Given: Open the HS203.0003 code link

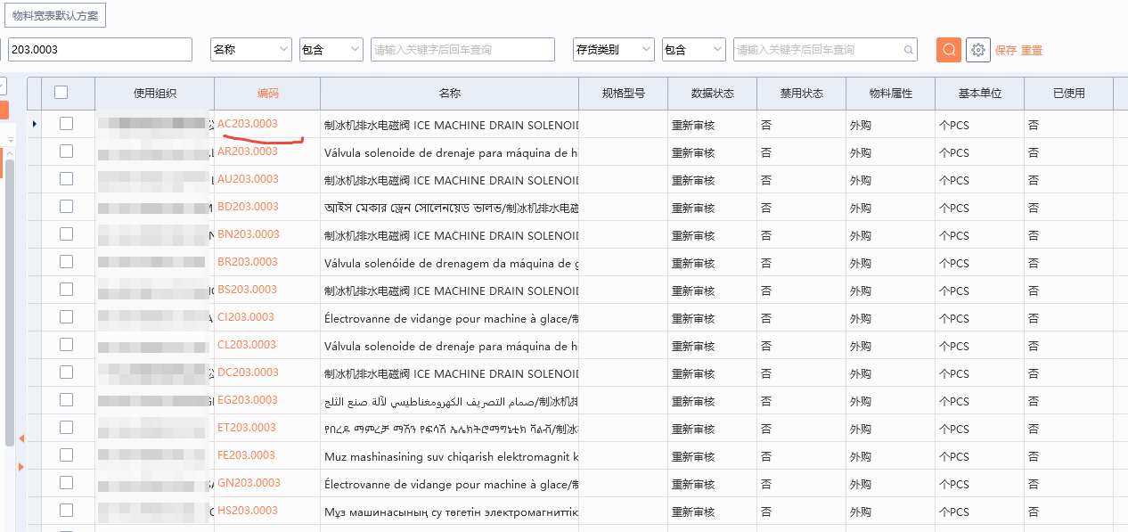Looking at the screenshot, I should coord(248,511).
